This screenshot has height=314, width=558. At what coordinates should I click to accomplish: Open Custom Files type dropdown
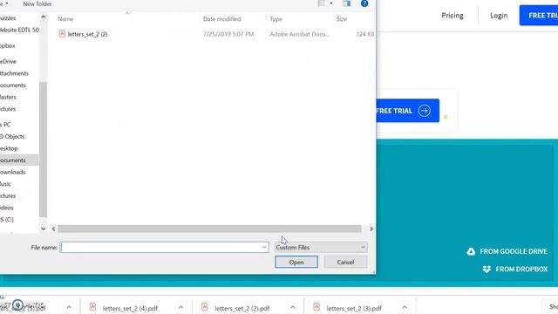[x=321, y=247]
